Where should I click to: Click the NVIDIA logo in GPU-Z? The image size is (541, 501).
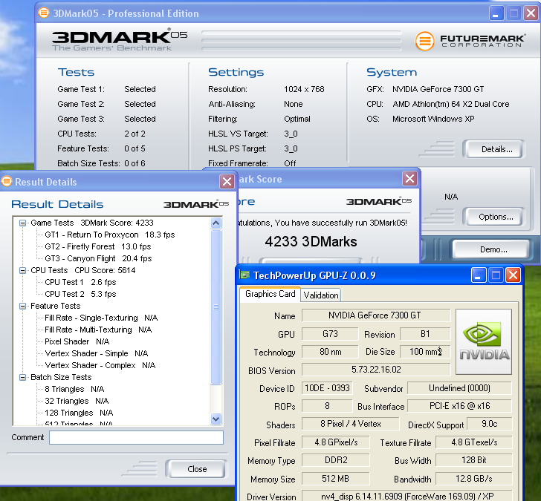(x=483, y=341)
